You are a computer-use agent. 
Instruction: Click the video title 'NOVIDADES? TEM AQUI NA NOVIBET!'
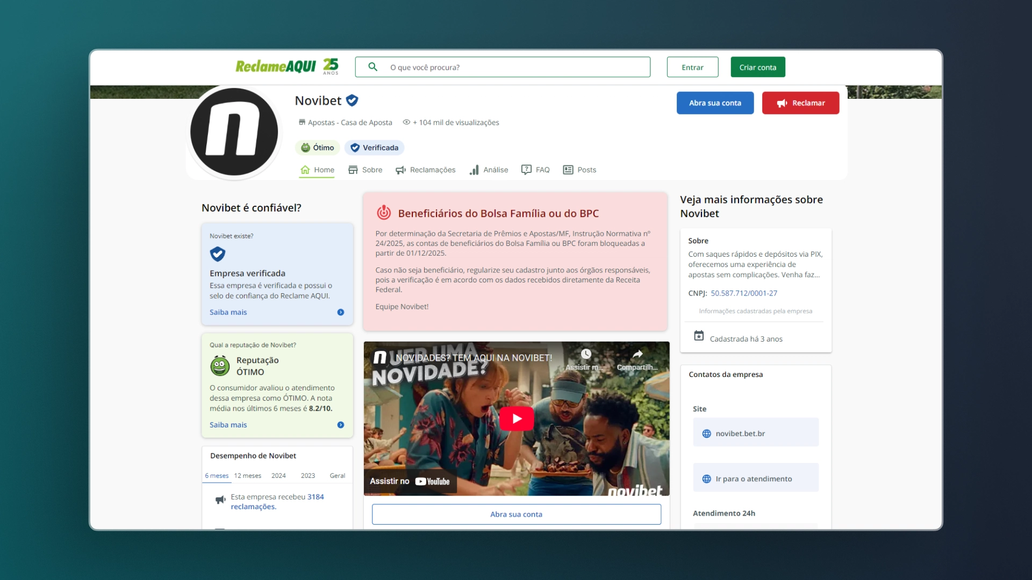click(x=474, y=358)
